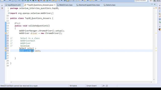Screen dimensions: 161x90
Task: Click overview ruler mark for line 23
Action: [156, 48]
